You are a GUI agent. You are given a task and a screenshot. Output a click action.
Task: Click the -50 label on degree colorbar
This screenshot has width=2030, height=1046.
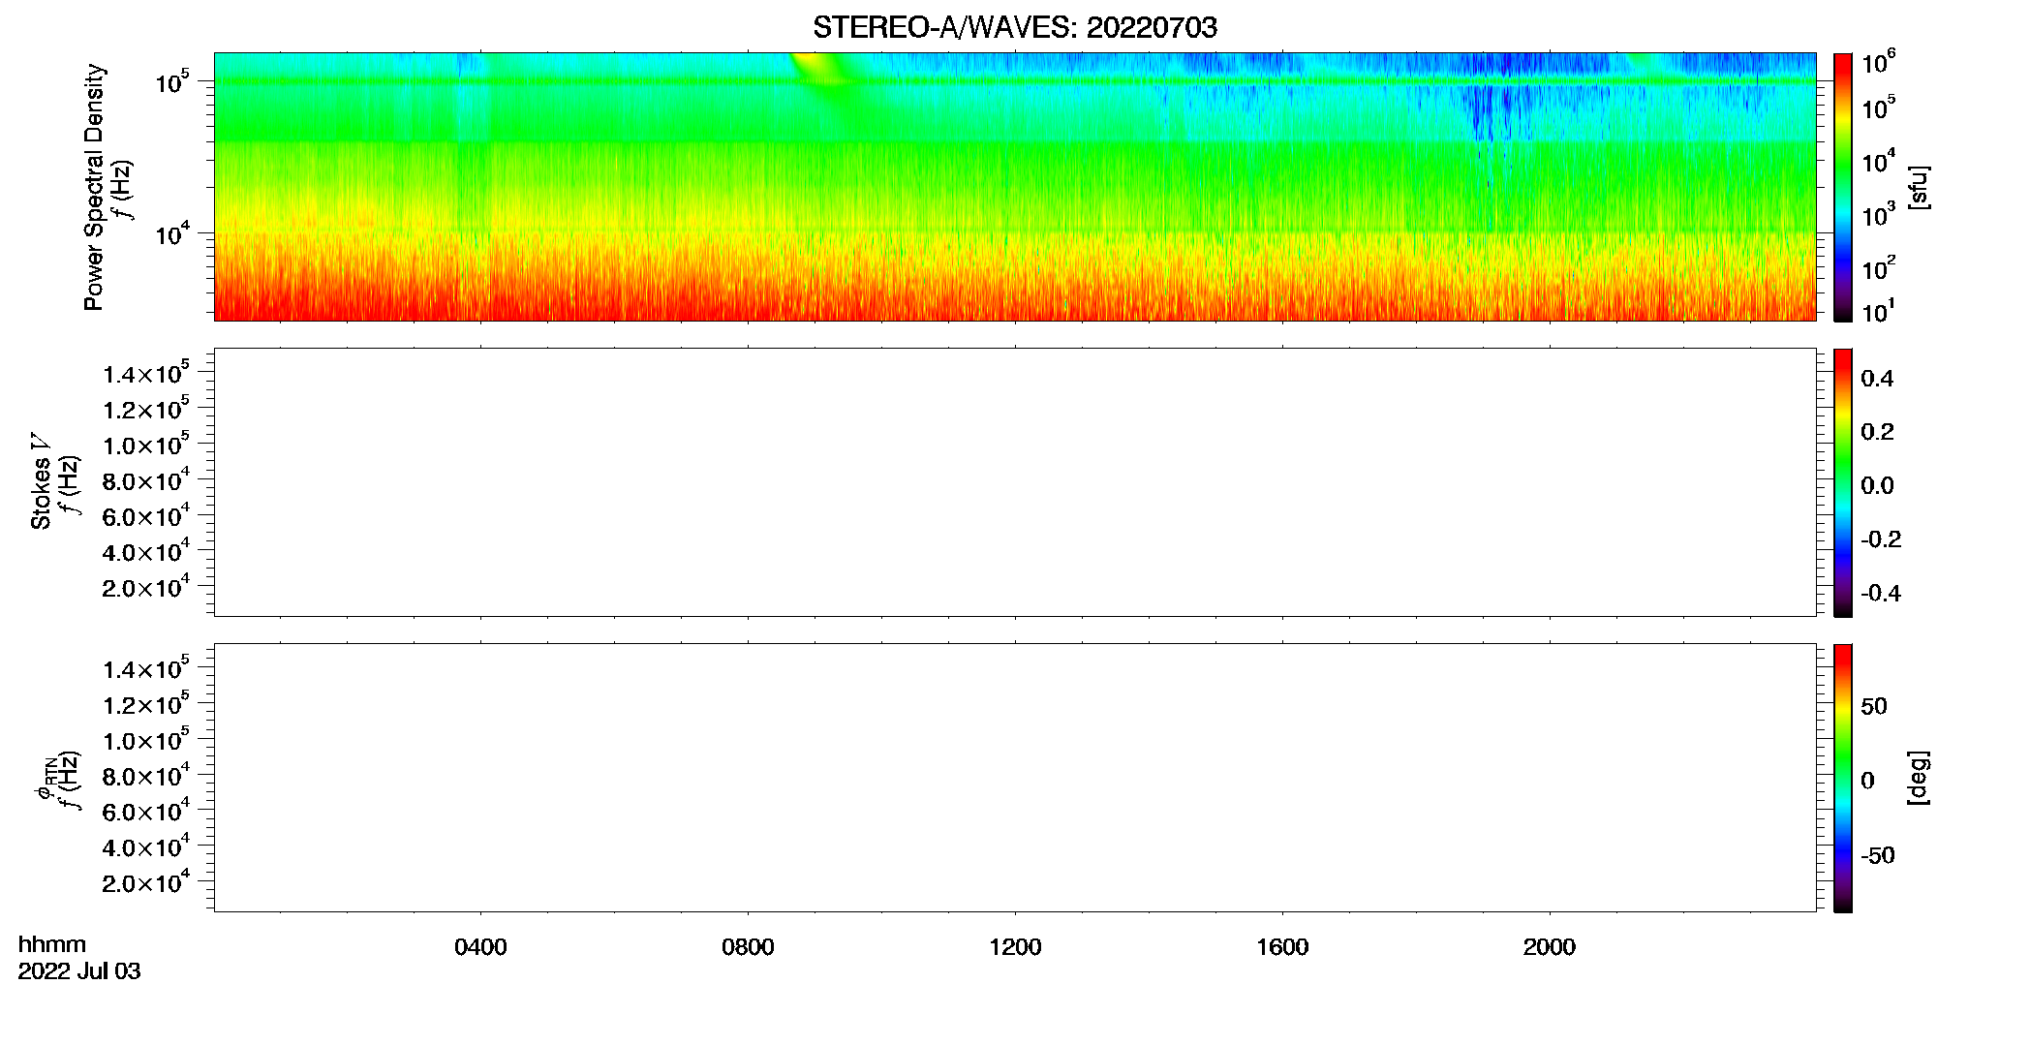click(1878, 856)
